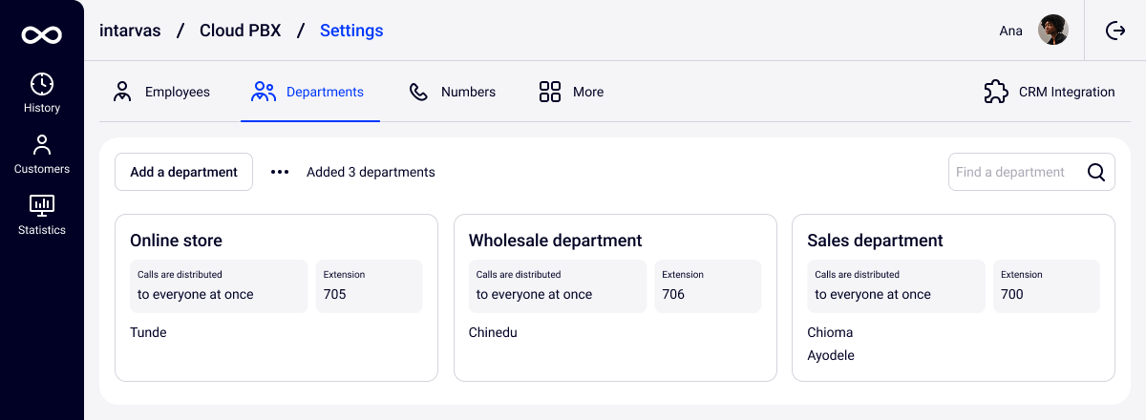Click the intarvas breadcrumb

pyautogui.click(x=131, y=31)
